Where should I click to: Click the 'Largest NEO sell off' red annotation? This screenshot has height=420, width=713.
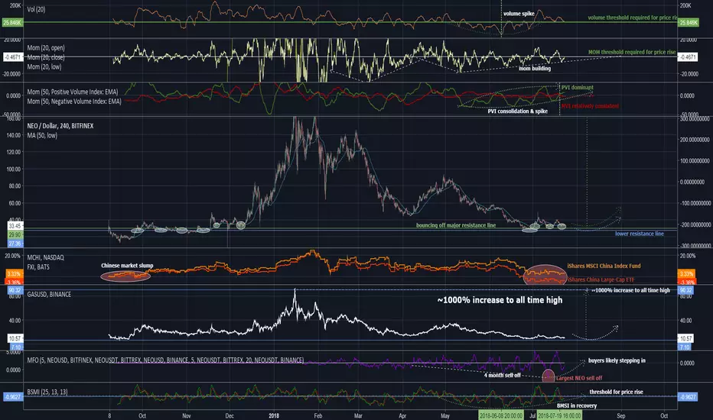(579, 378)
